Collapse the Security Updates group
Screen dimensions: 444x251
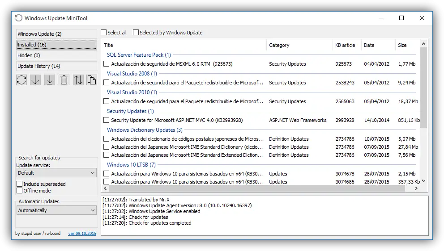click(130, 111)
